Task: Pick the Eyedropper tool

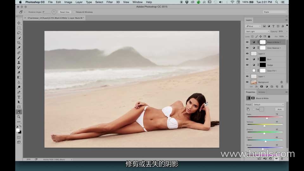Action: [19, 48]
